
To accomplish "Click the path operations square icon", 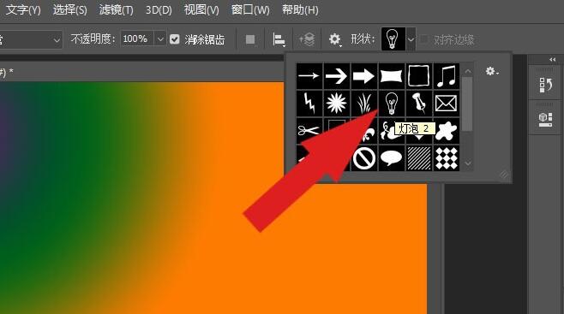I will 250,39.
